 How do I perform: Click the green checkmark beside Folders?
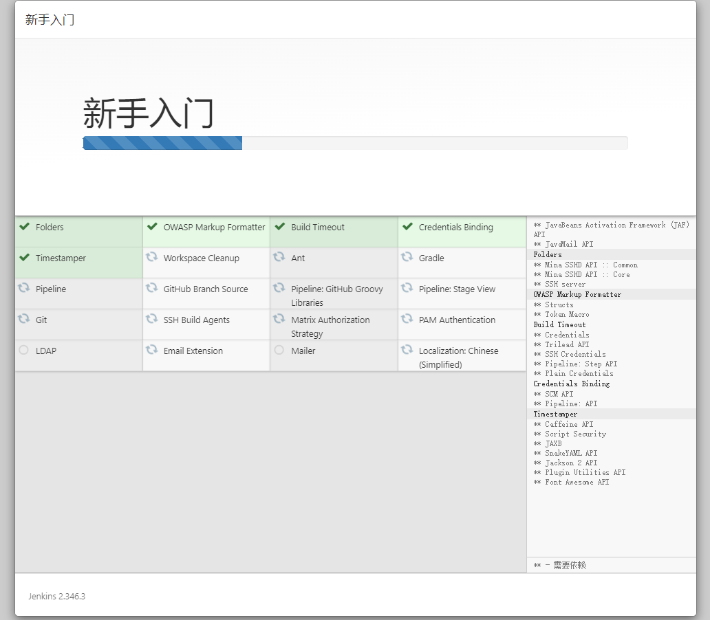[x=24, y=227]
